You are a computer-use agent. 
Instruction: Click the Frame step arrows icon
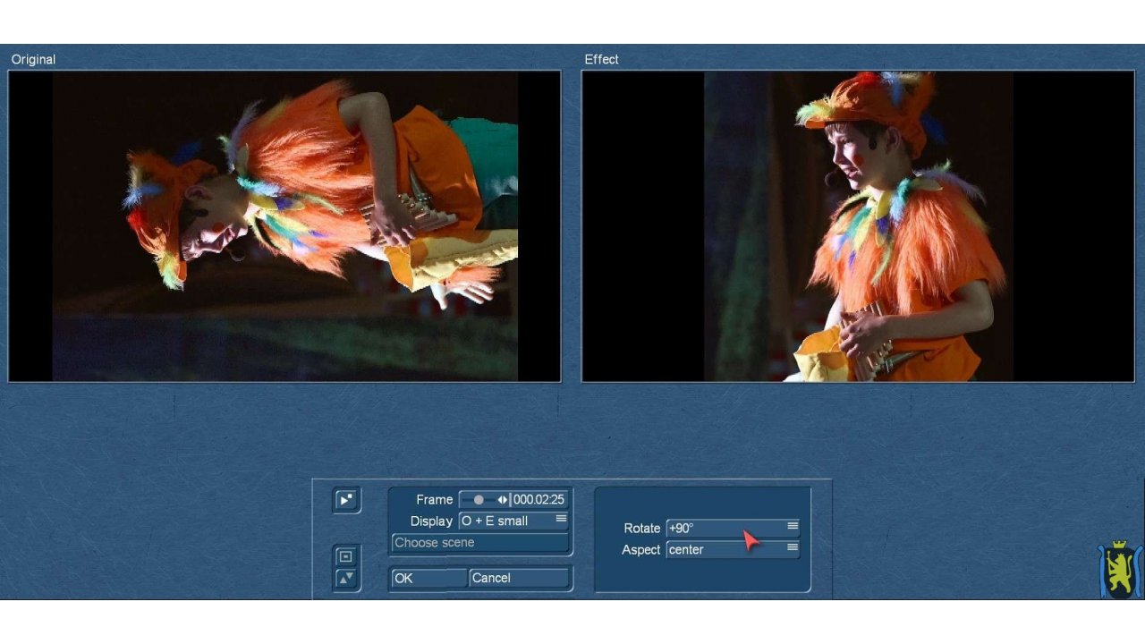coord(503,500)
